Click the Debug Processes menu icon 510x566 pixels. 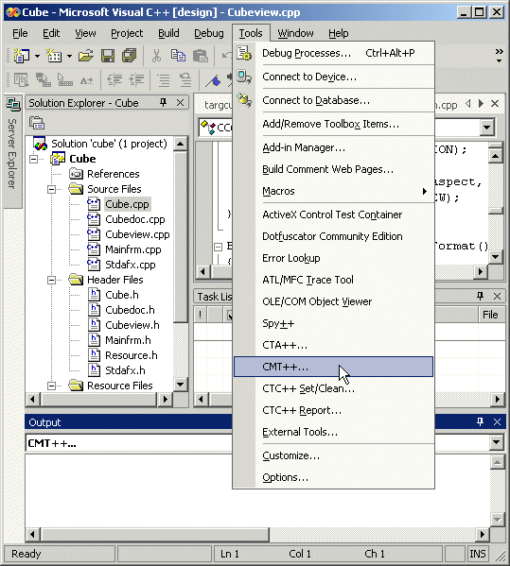click(244, 53)
